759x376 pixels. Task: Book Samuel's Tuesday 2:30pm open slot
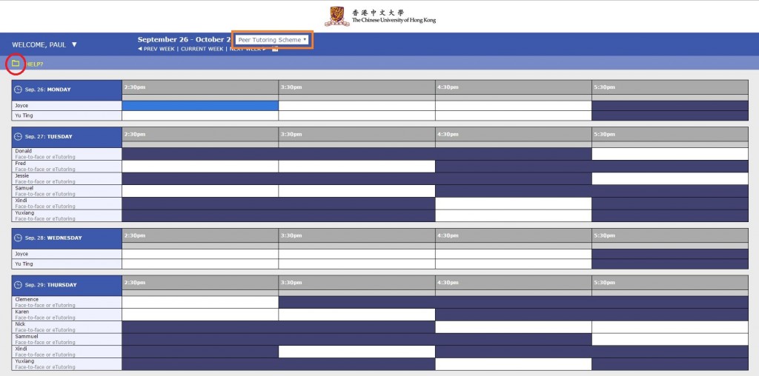coord(200,191)
